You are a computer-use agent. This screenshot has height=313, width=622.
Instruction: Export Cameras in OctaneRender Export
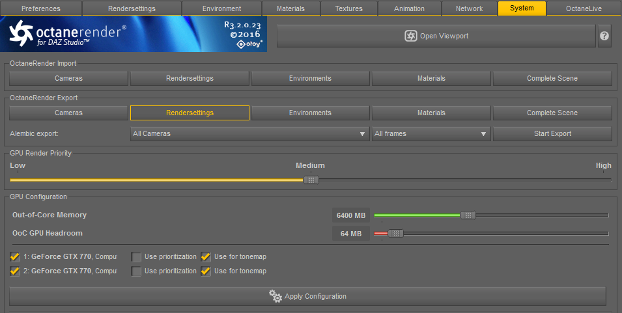point(68,113)
